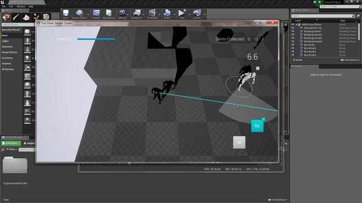
Task: Open the Content toolbar button
Action: click(96, 14)
